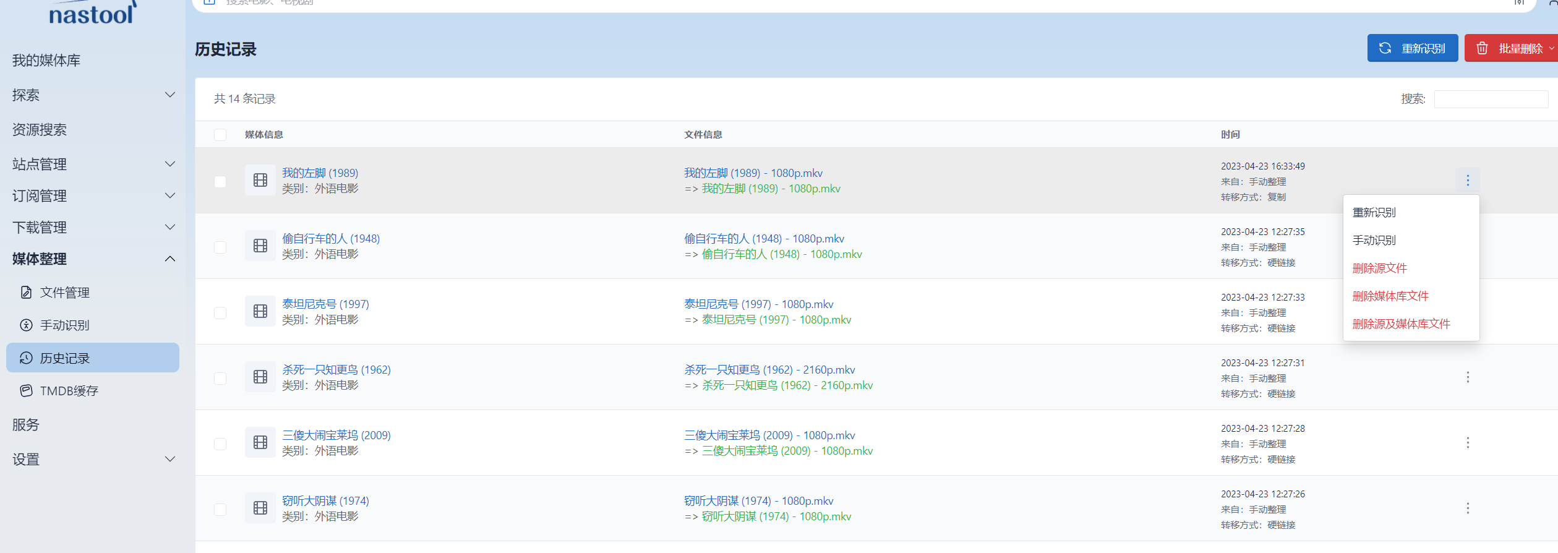Open the 泰坦尼克号 (1997) media link
Screen dimensions: 1558x553
tap(325, 304)
